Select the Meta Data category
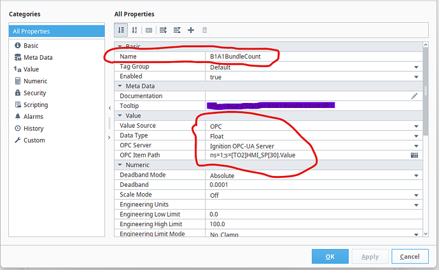Viewport: 439px width, 270px height. tap(33, 57)
